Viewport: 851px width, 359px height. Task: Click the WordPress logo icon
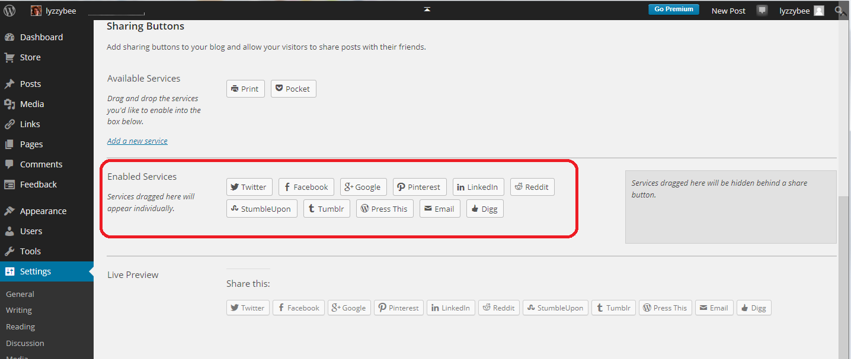coord(9,11)
